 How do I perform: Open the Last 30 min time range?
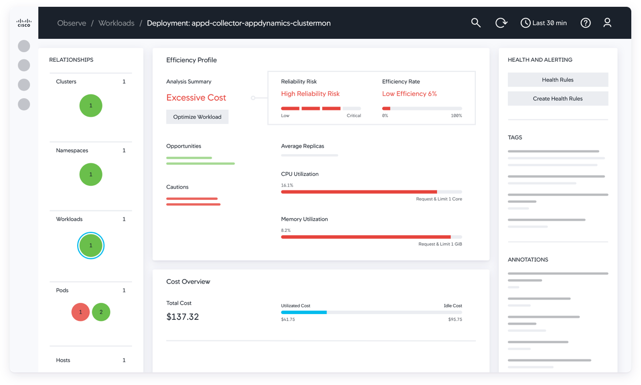pos(543,23)
